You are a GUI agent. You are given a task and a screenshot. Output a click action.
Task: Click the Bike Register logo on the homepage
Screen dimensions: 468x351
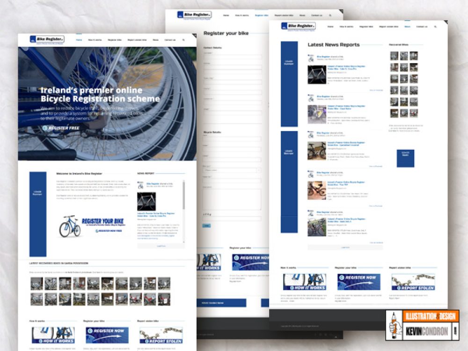pos(47,39)
